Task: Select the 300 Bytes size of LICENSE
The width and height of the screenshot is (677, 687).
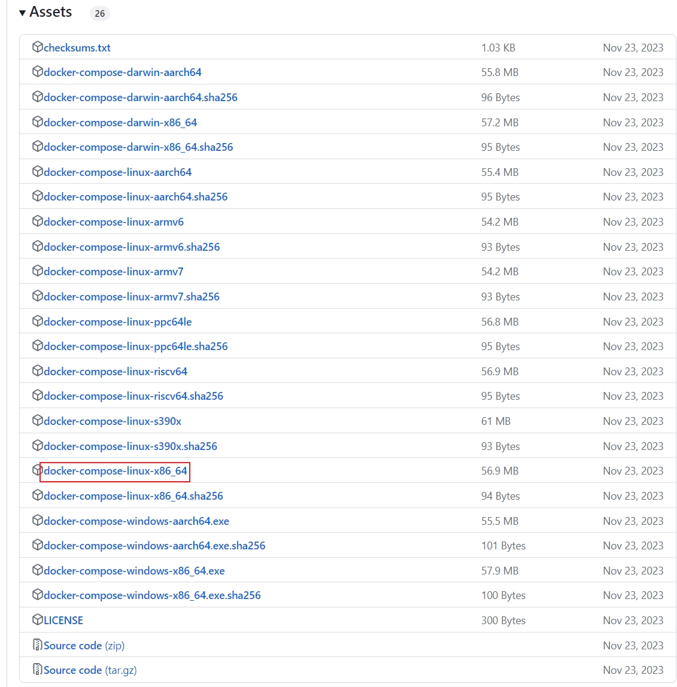Action: [x=503, y=621]
